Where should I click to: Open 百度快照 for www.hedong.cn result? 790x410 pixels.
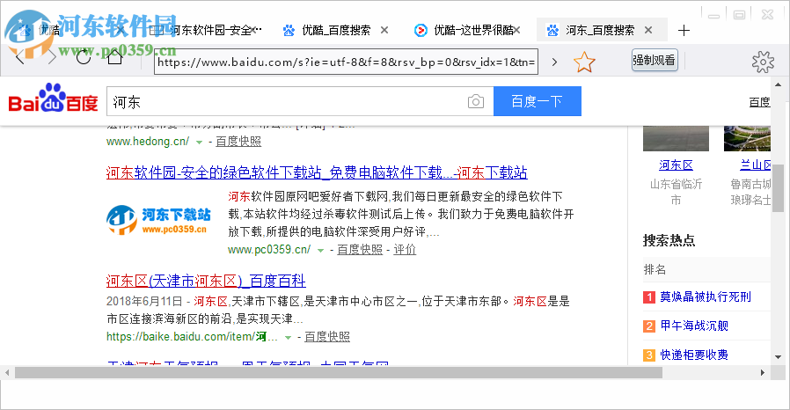click(238, 142)
